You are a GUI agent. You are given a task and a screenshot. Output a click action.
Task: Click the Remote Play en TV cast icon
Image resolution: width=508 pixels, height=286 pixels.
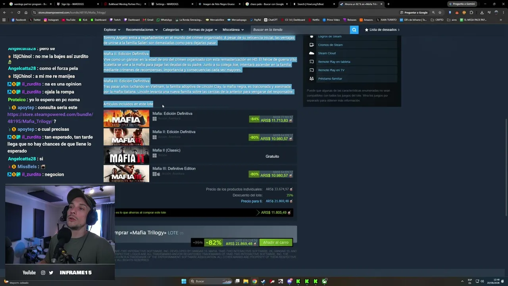[312, 70]
